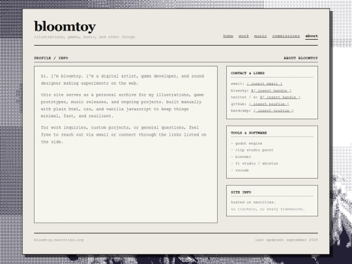Click the CONTACT & LINKS heading
Image resolution: width=352 pixels, height=264 pixels.
tap(248, 73)
